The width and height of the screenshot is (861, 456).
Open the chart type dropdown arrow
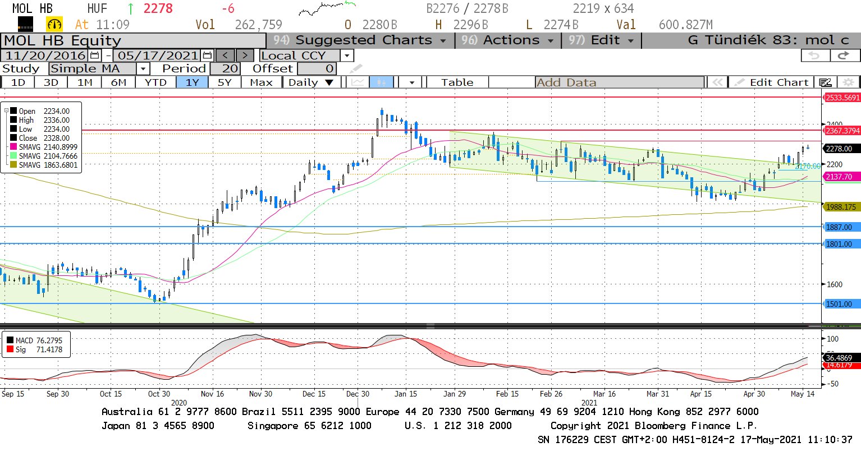(412, 82)
